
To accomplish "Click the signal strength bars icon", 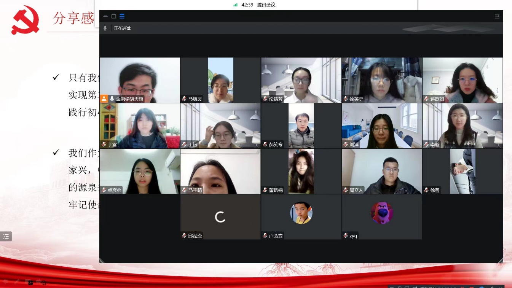I will pos(236,5).
